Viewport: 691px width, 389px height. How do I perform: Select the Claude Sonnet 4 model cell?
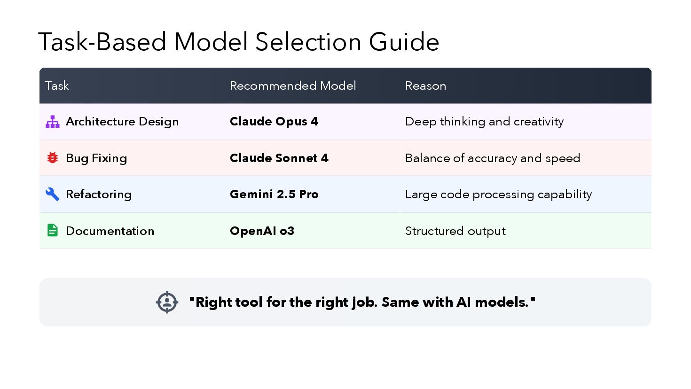(x=279, y=158)
